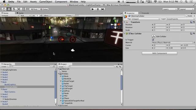This screenshot has width=196, height=110.
Task: Open the Effects dropdown
Action: coord(47,16)
